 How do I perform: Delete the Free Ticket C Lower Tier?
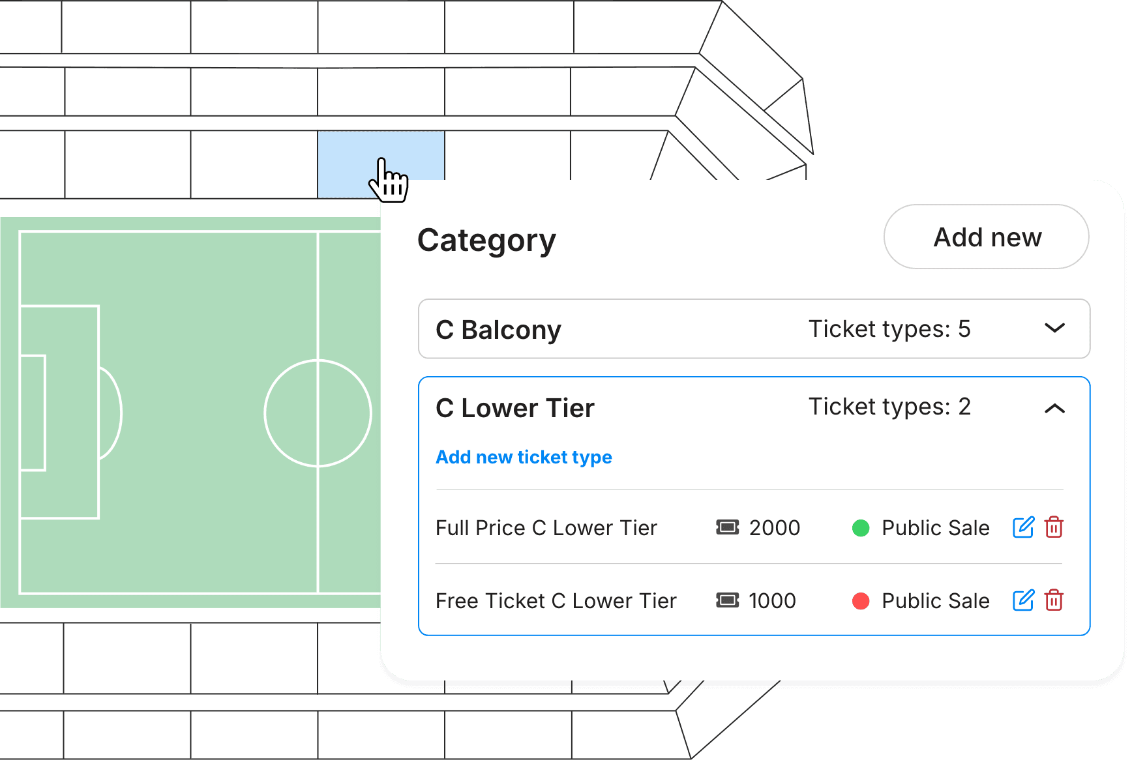(x=1054, y=600)
